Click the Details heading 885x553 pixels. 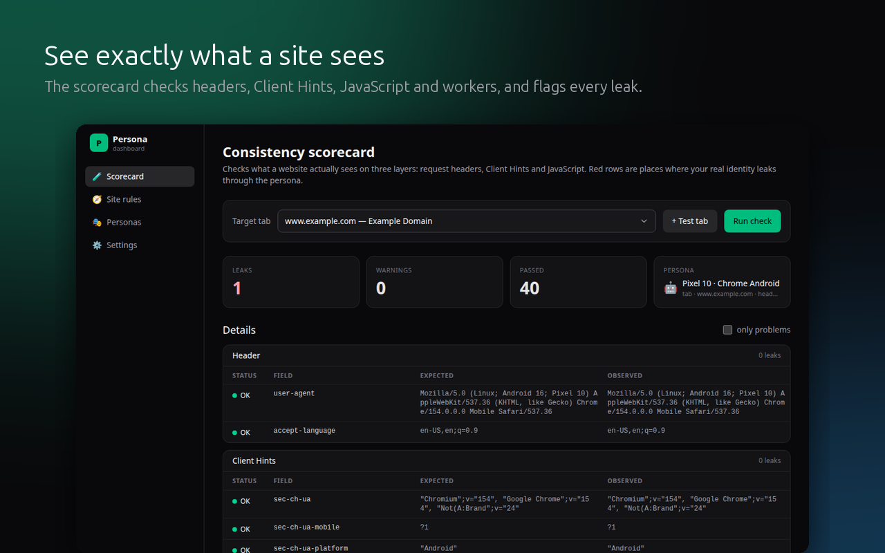239,330
